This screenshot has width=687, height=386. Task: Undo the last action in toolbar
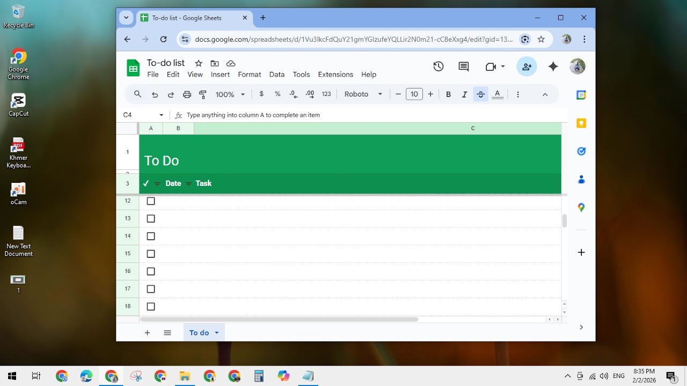[x=155, y=94]
